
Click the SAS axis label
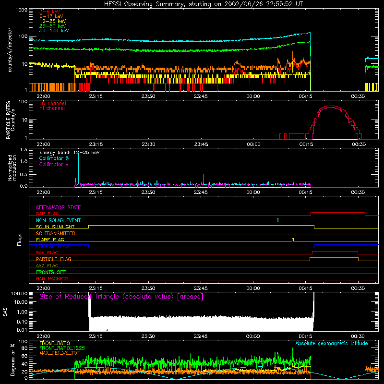5,312
